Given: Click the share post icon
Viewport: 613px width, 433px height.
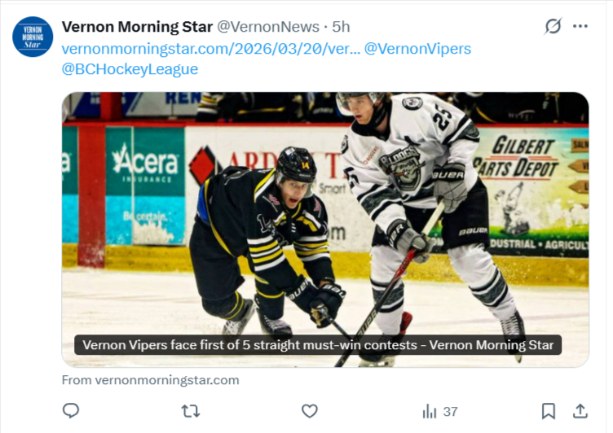Looking at the screenshot, I should tap(580, 411).
